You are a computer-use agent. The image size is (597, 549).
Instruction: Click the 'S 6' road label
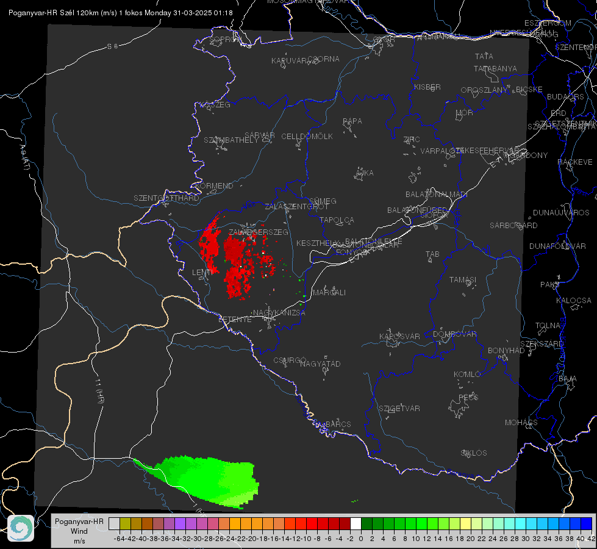click(112, 46)
